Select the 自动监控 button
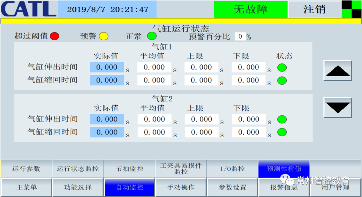 (129, 187)
